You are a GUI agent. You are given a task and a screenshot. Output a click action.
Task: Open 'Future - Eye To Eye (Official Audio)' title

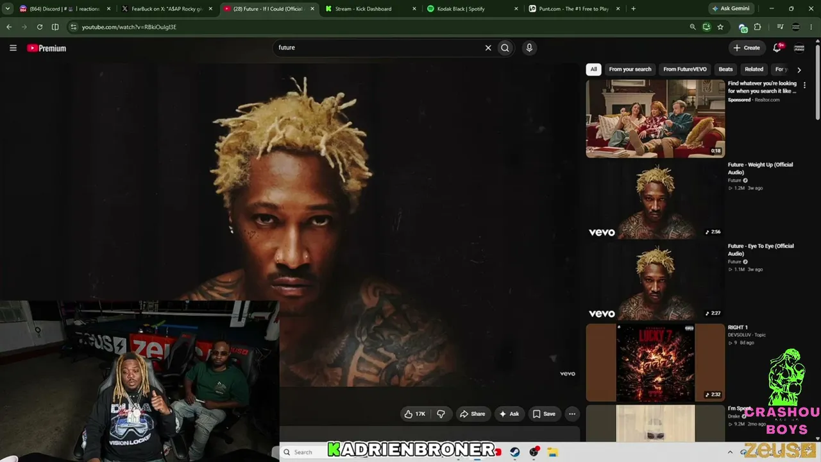tap(761, 250)
